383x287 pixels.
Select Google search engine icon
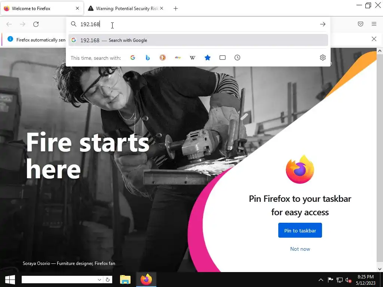[x=133, y=58]
